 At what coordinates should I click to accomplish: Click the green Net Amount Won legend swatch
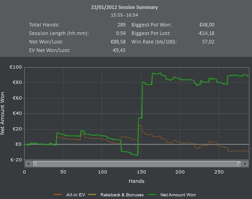[x=152, y=195]
